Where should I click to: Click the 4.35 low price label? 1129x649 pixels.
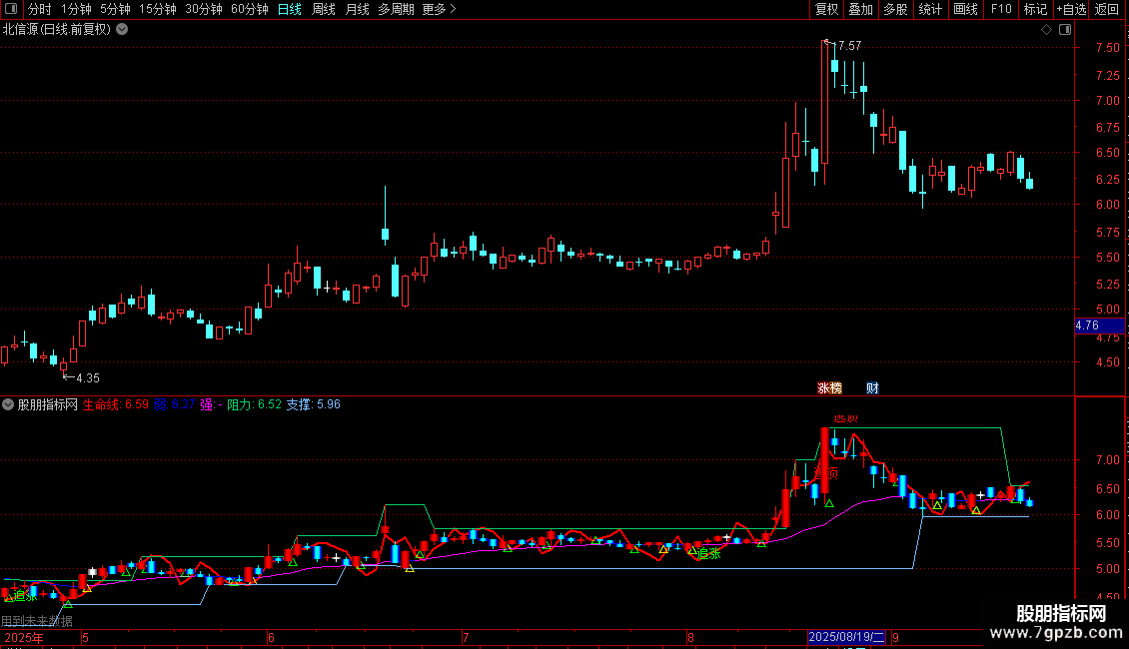click(x=88, y=377)
